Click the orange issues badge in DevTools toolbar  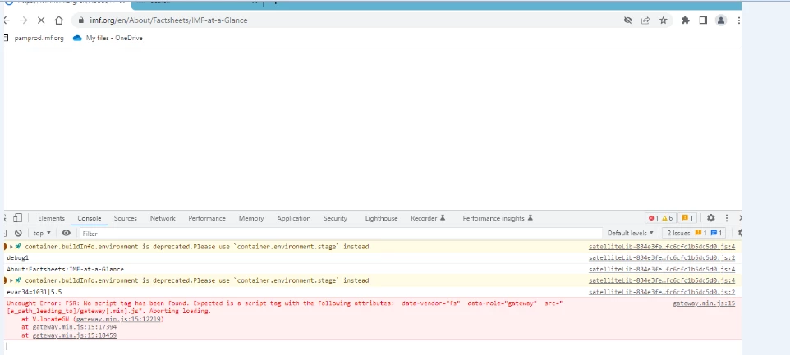pos(687,218)
